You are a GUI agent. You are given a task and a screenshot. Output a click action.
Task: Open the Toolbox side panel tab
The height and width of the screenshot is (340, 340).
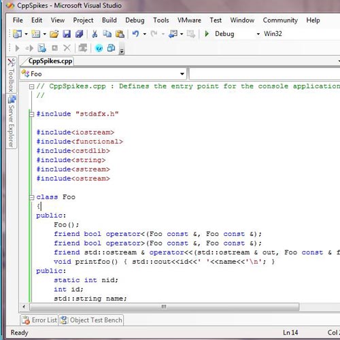click(11, 75)
